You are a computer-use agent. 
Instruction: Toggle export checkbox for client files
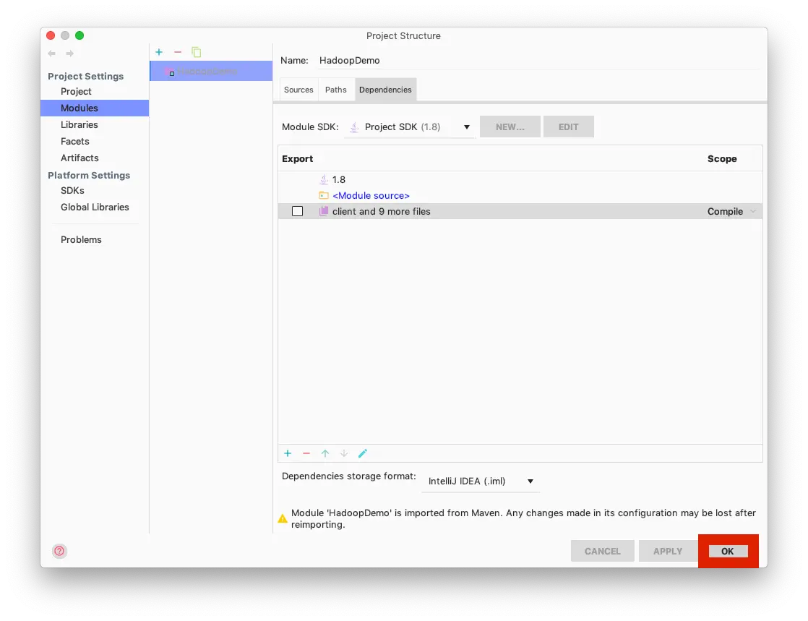297,211
